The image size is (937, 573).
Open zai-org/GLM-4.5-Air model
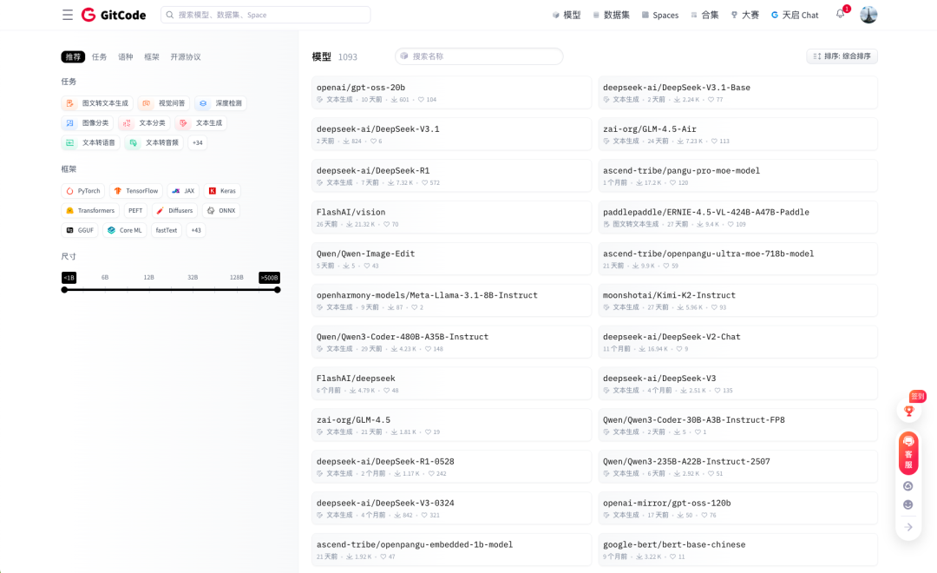(x=737, y=134)
